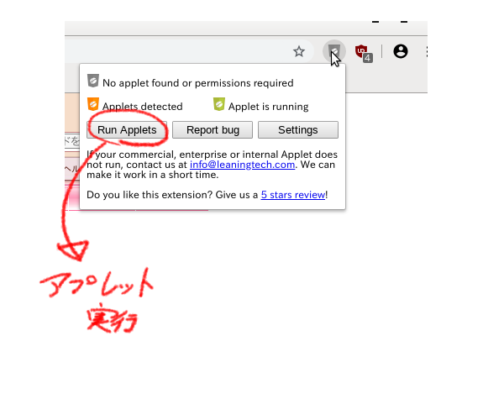Click the 'Applet is running' status label
The image size is (504, 420).
click(x=269, y=107)
